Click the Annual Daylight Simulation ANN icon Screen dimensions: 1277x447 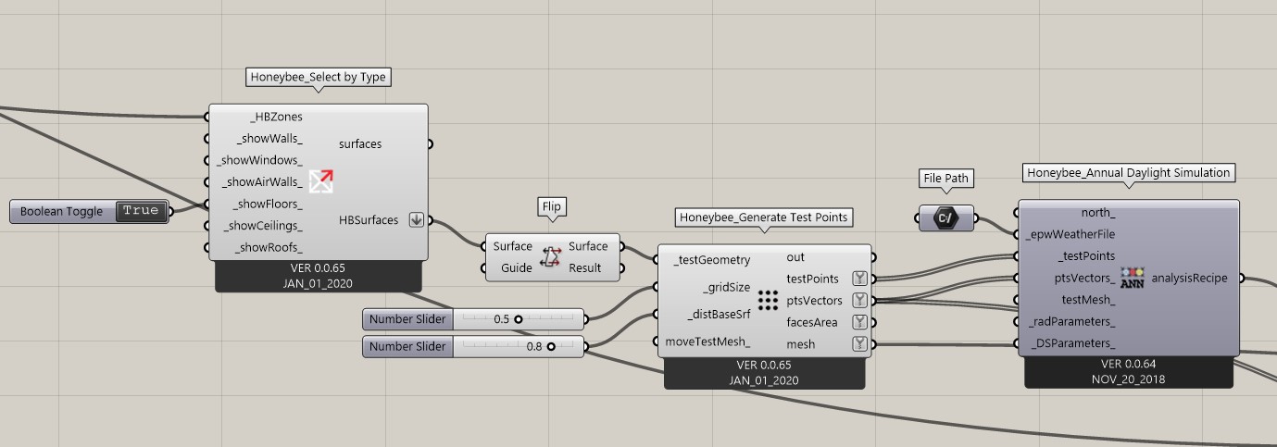(1133, 278)
